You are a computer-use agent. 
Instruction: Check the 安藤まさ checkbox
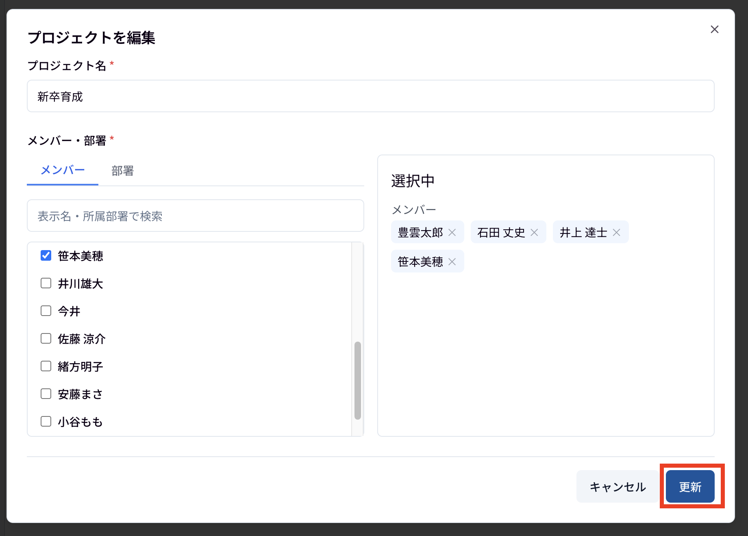pyautogui.click(x=46, y=393)
